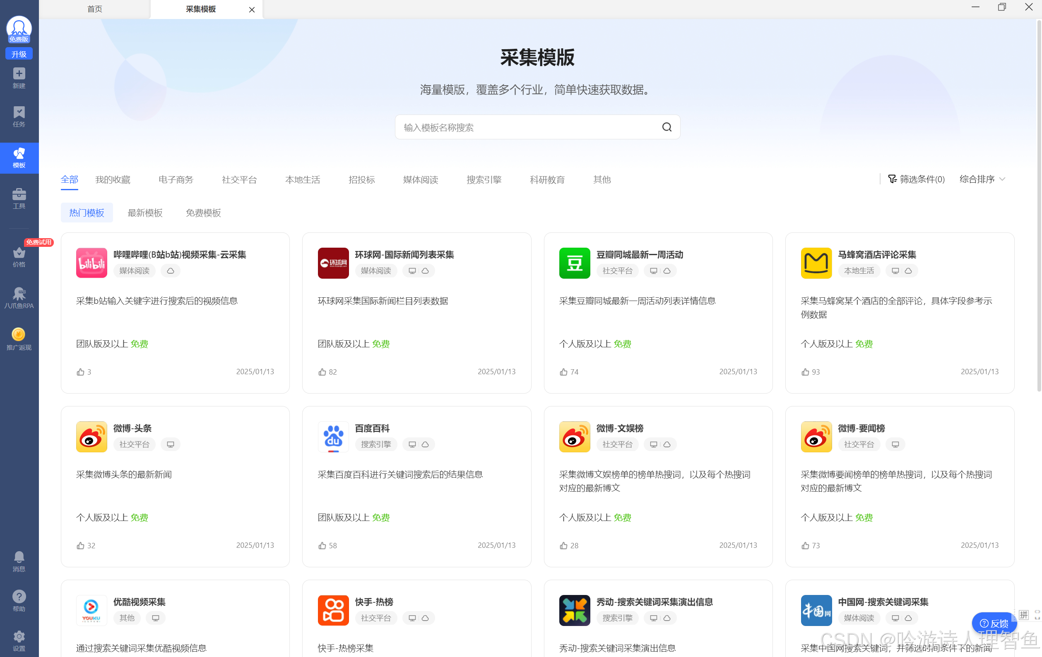Open the 消息 bell notifications icon

(19, 557)
